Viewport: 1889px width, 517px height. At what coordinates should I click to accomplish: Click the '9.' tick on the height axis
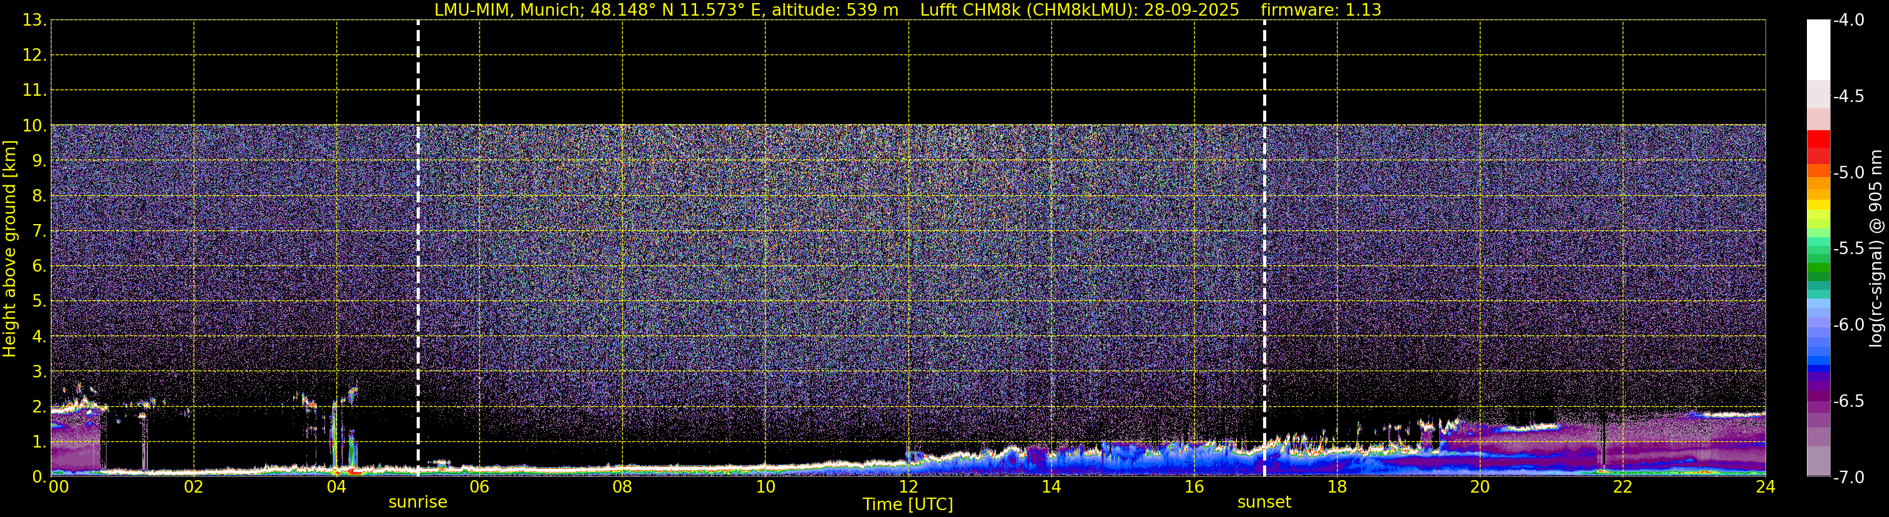pos(39,161)
